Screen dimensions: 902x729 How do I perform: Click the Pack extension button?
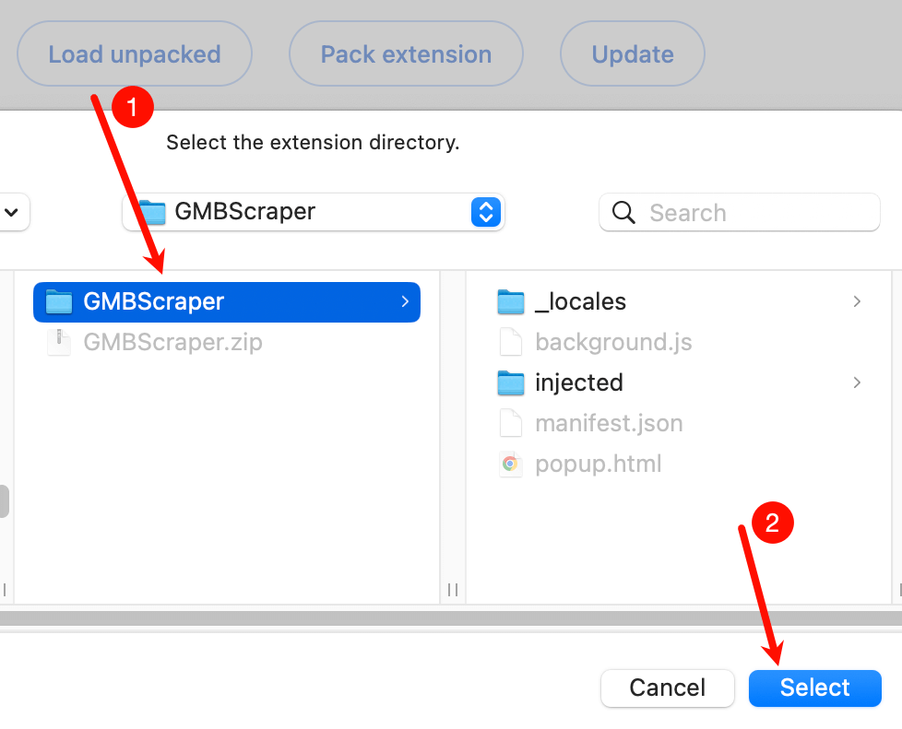(x=406, y=54)
